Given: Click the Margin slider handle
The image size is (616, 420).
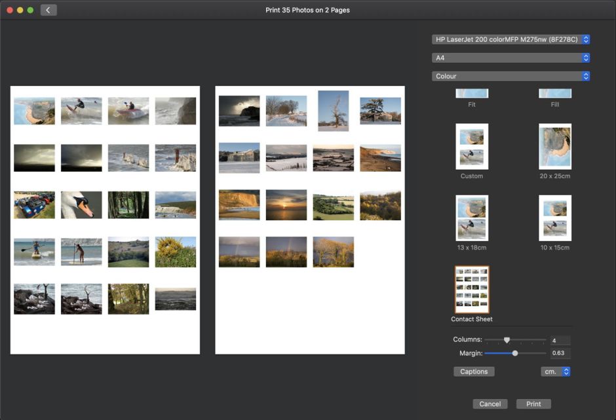Looking at the screenshot, I should 515,353.
